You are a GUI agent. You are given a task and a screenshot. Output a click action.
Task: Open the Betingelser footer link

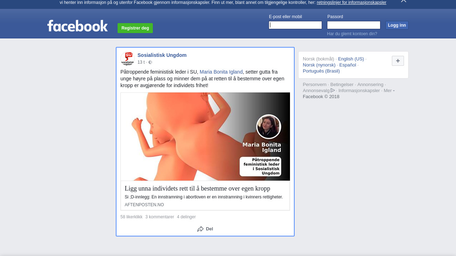[342, 85]
